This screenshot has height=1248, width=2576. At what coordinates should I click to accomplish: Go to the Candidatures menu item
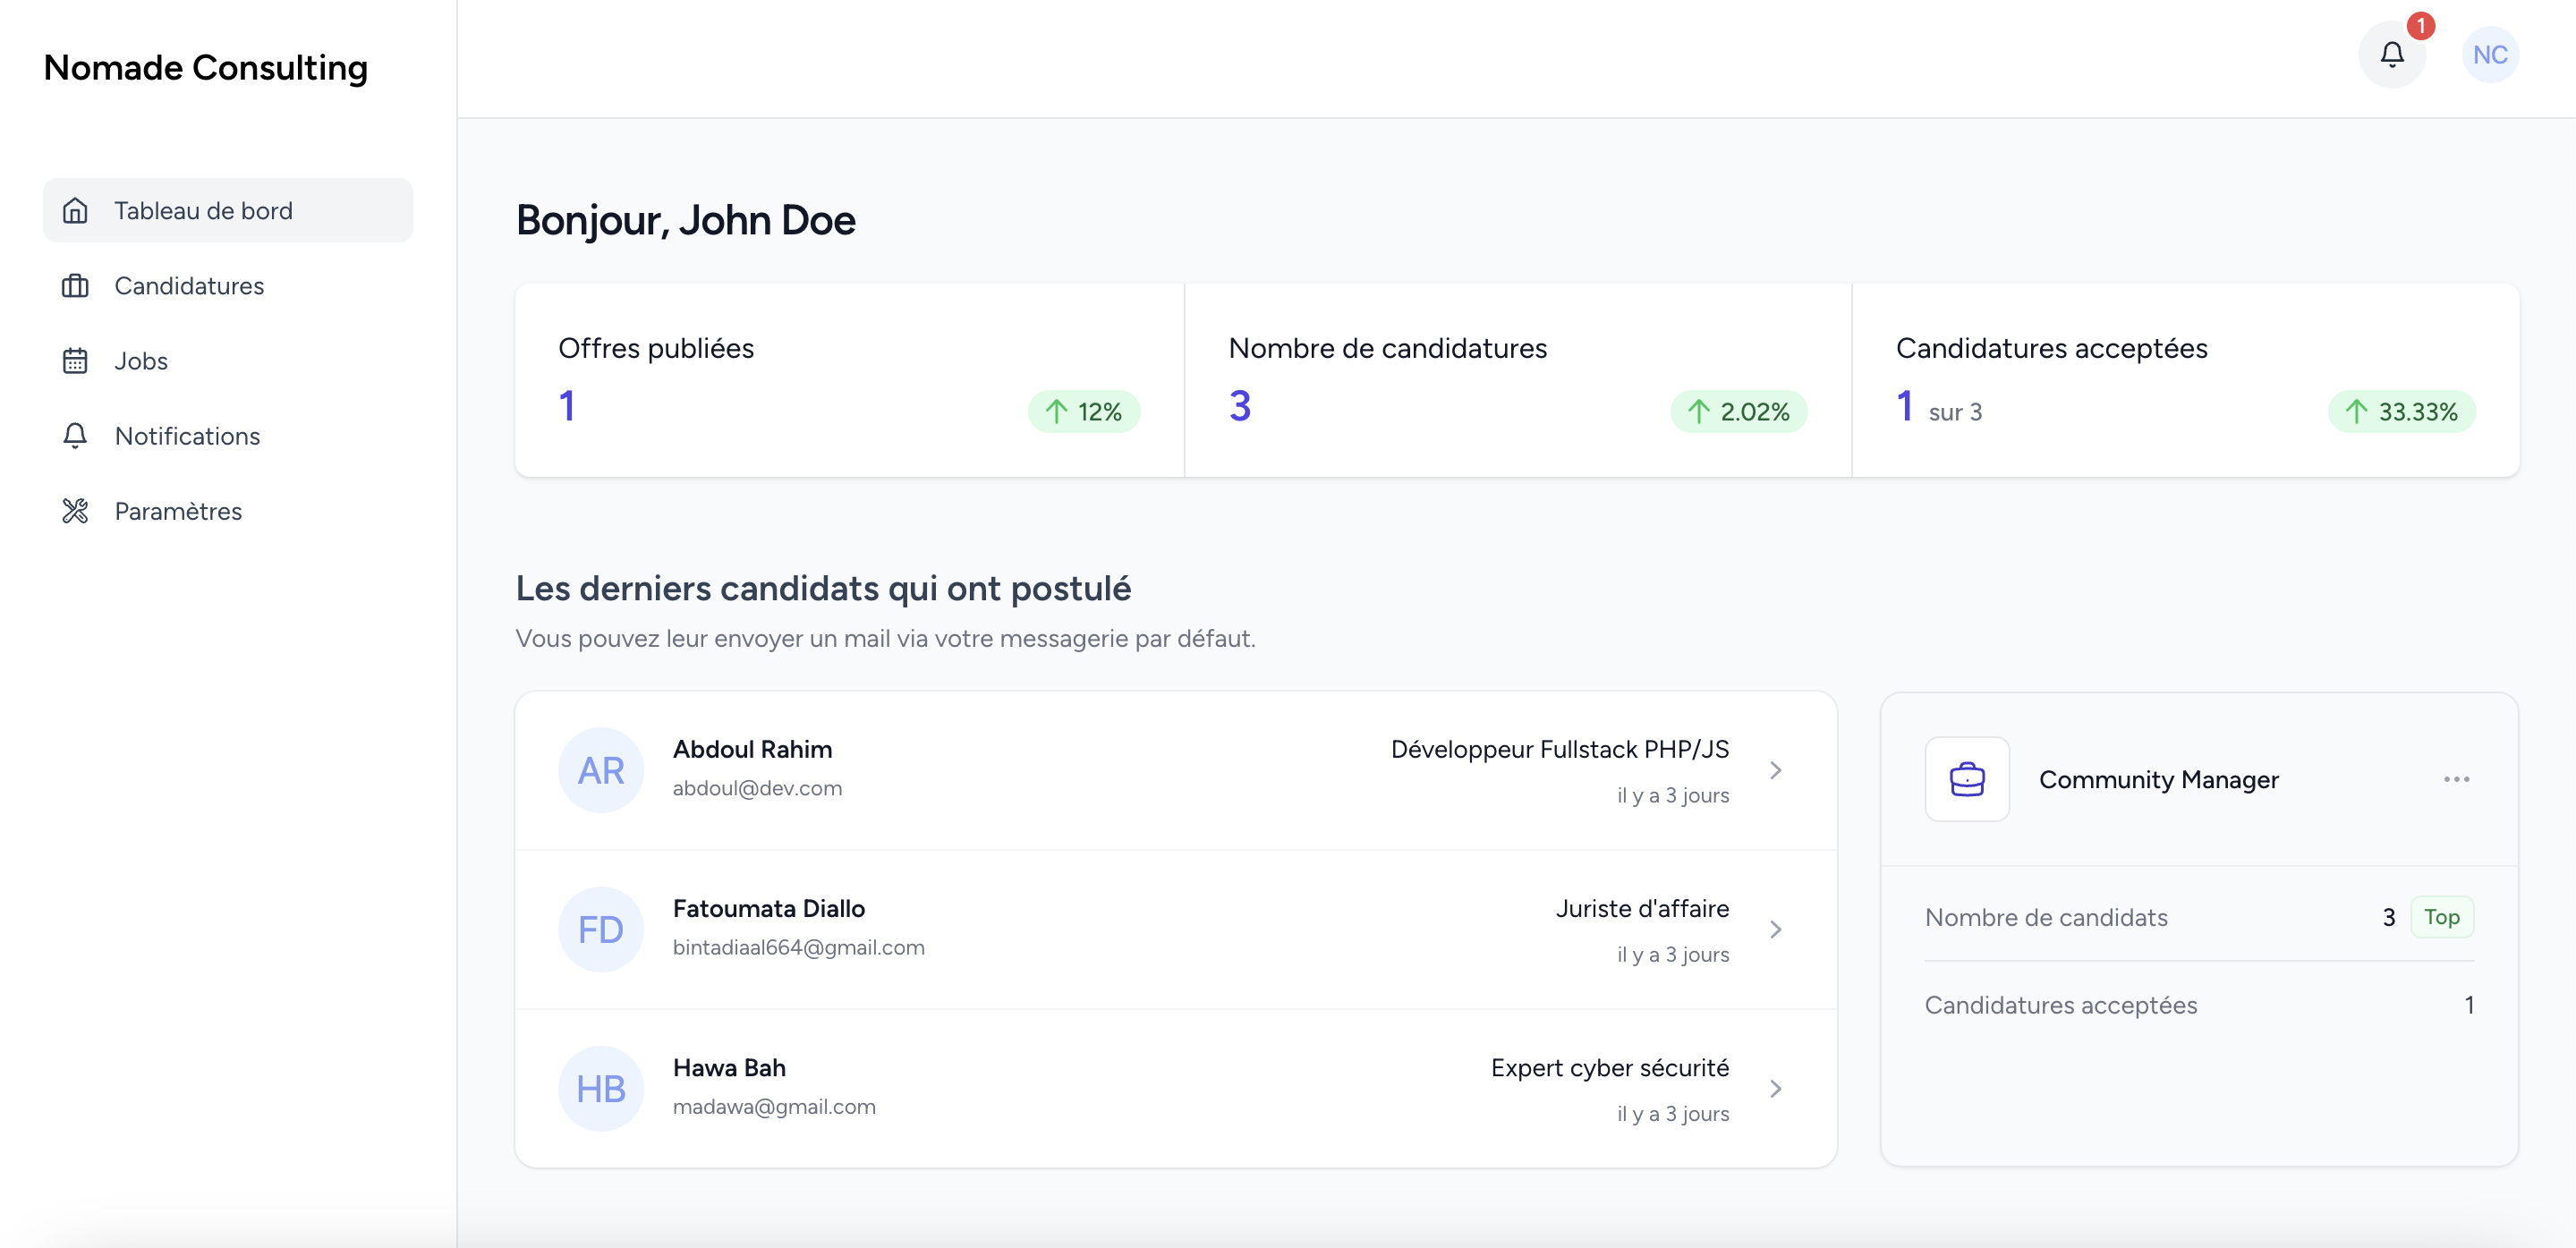pyautogui.click(x=189, y=286)
